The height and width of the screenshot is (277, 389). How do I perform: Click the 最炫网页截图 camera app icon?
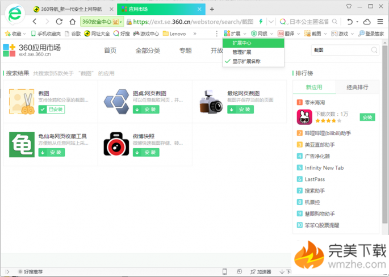pos(211,102)
